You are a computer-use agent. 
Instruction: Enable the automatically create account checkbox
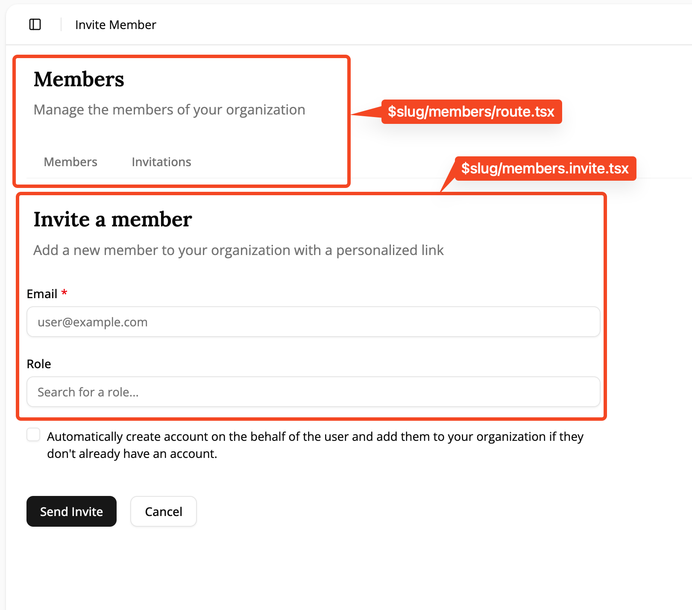tap(33, 435)
